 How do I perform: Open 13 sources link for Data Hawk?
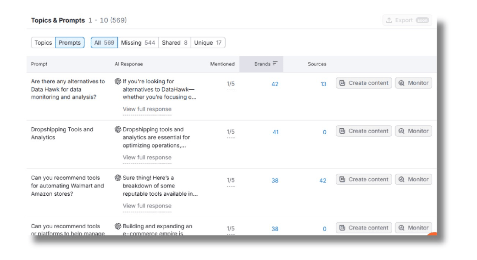323,84
